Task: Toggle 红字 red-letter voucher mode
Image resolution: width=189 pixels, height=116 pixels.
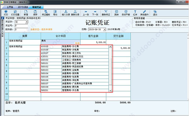Action: pyautogui.click(x=135, y=13)
